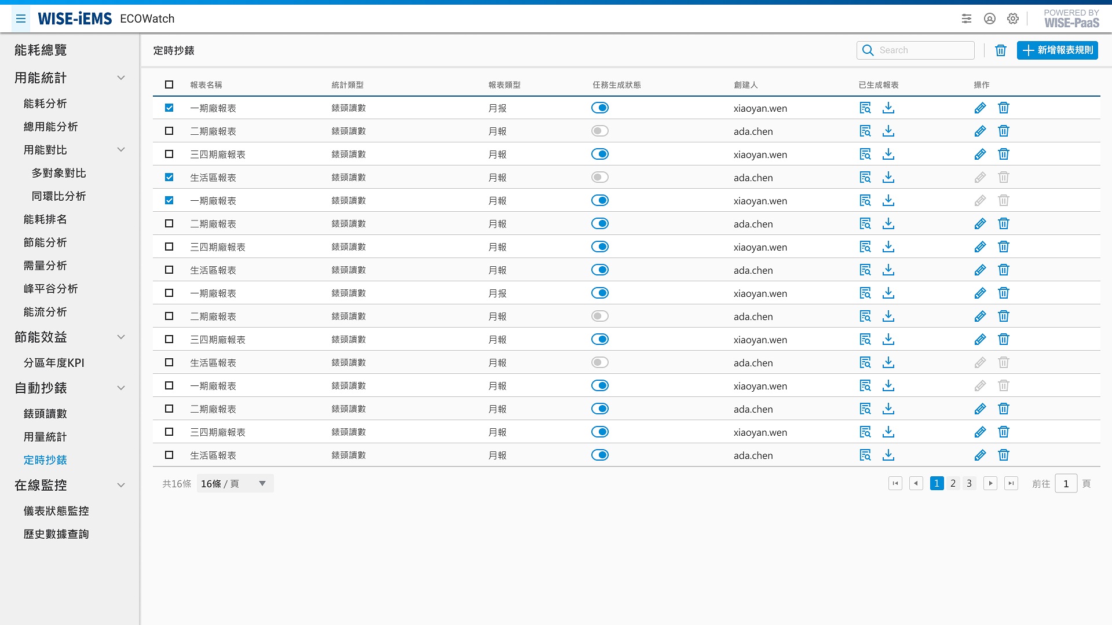Click the hamburger menu icon
This screenshot has width=1112, height=625.
[x=21, y=19]
